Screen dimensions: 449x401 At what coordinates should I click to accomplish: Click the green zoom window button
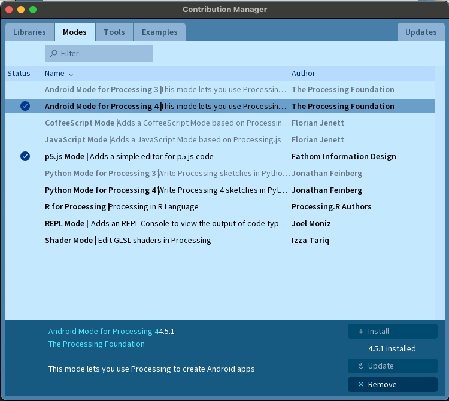(x=33, y=10)
